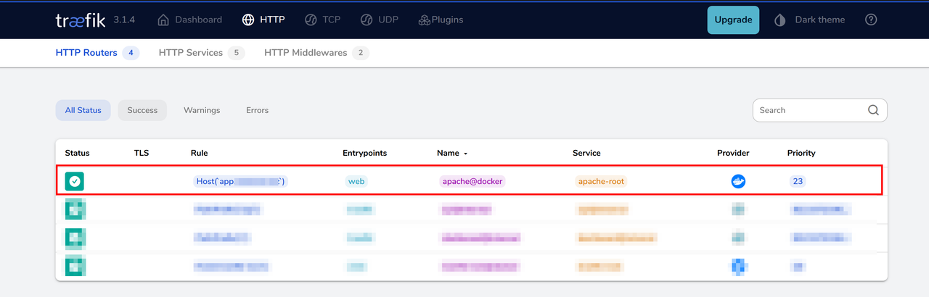Click the Upgrade button
This screenshot has height=297, width=929.
[x=733, y=20]
